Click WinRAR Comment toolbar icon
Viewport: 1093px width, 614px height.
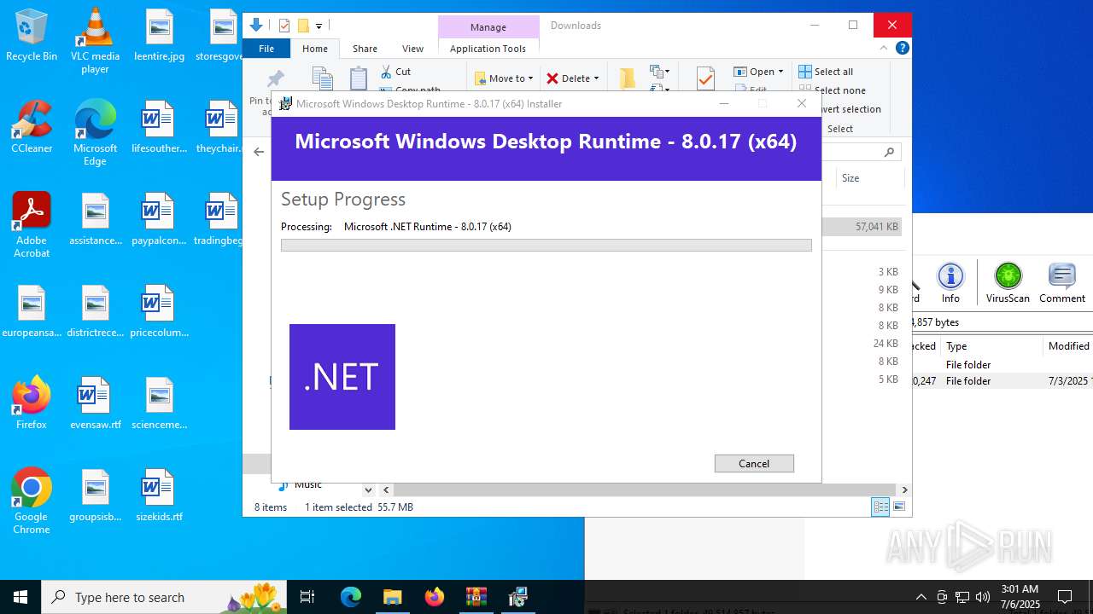(x=1062, y=283)
